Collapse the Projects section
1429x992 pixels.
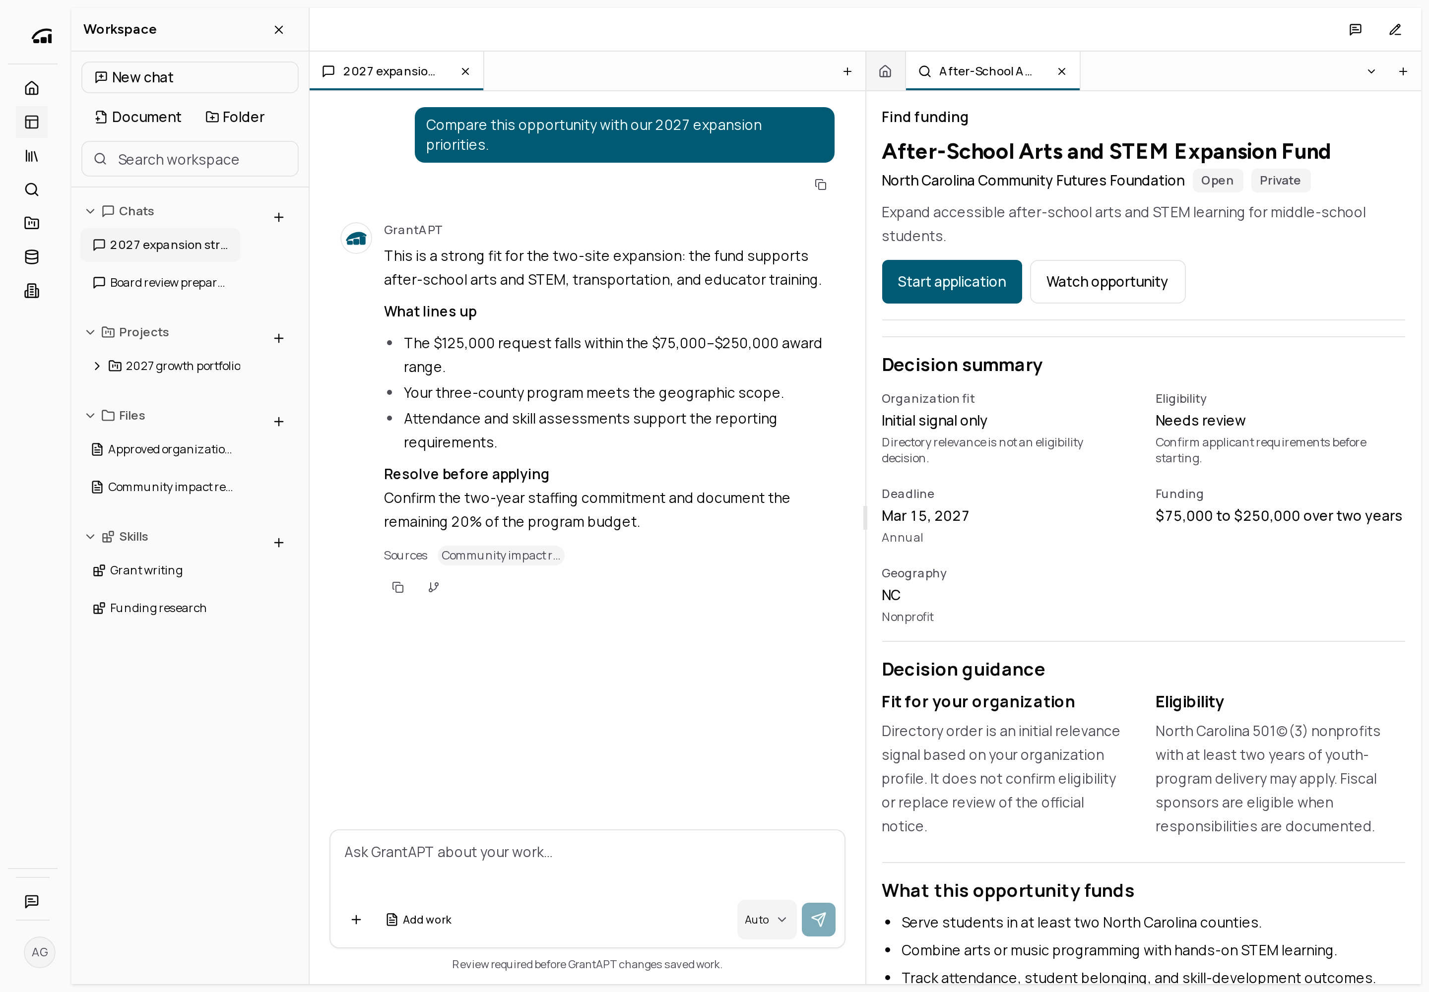click(x=90, y=332)
